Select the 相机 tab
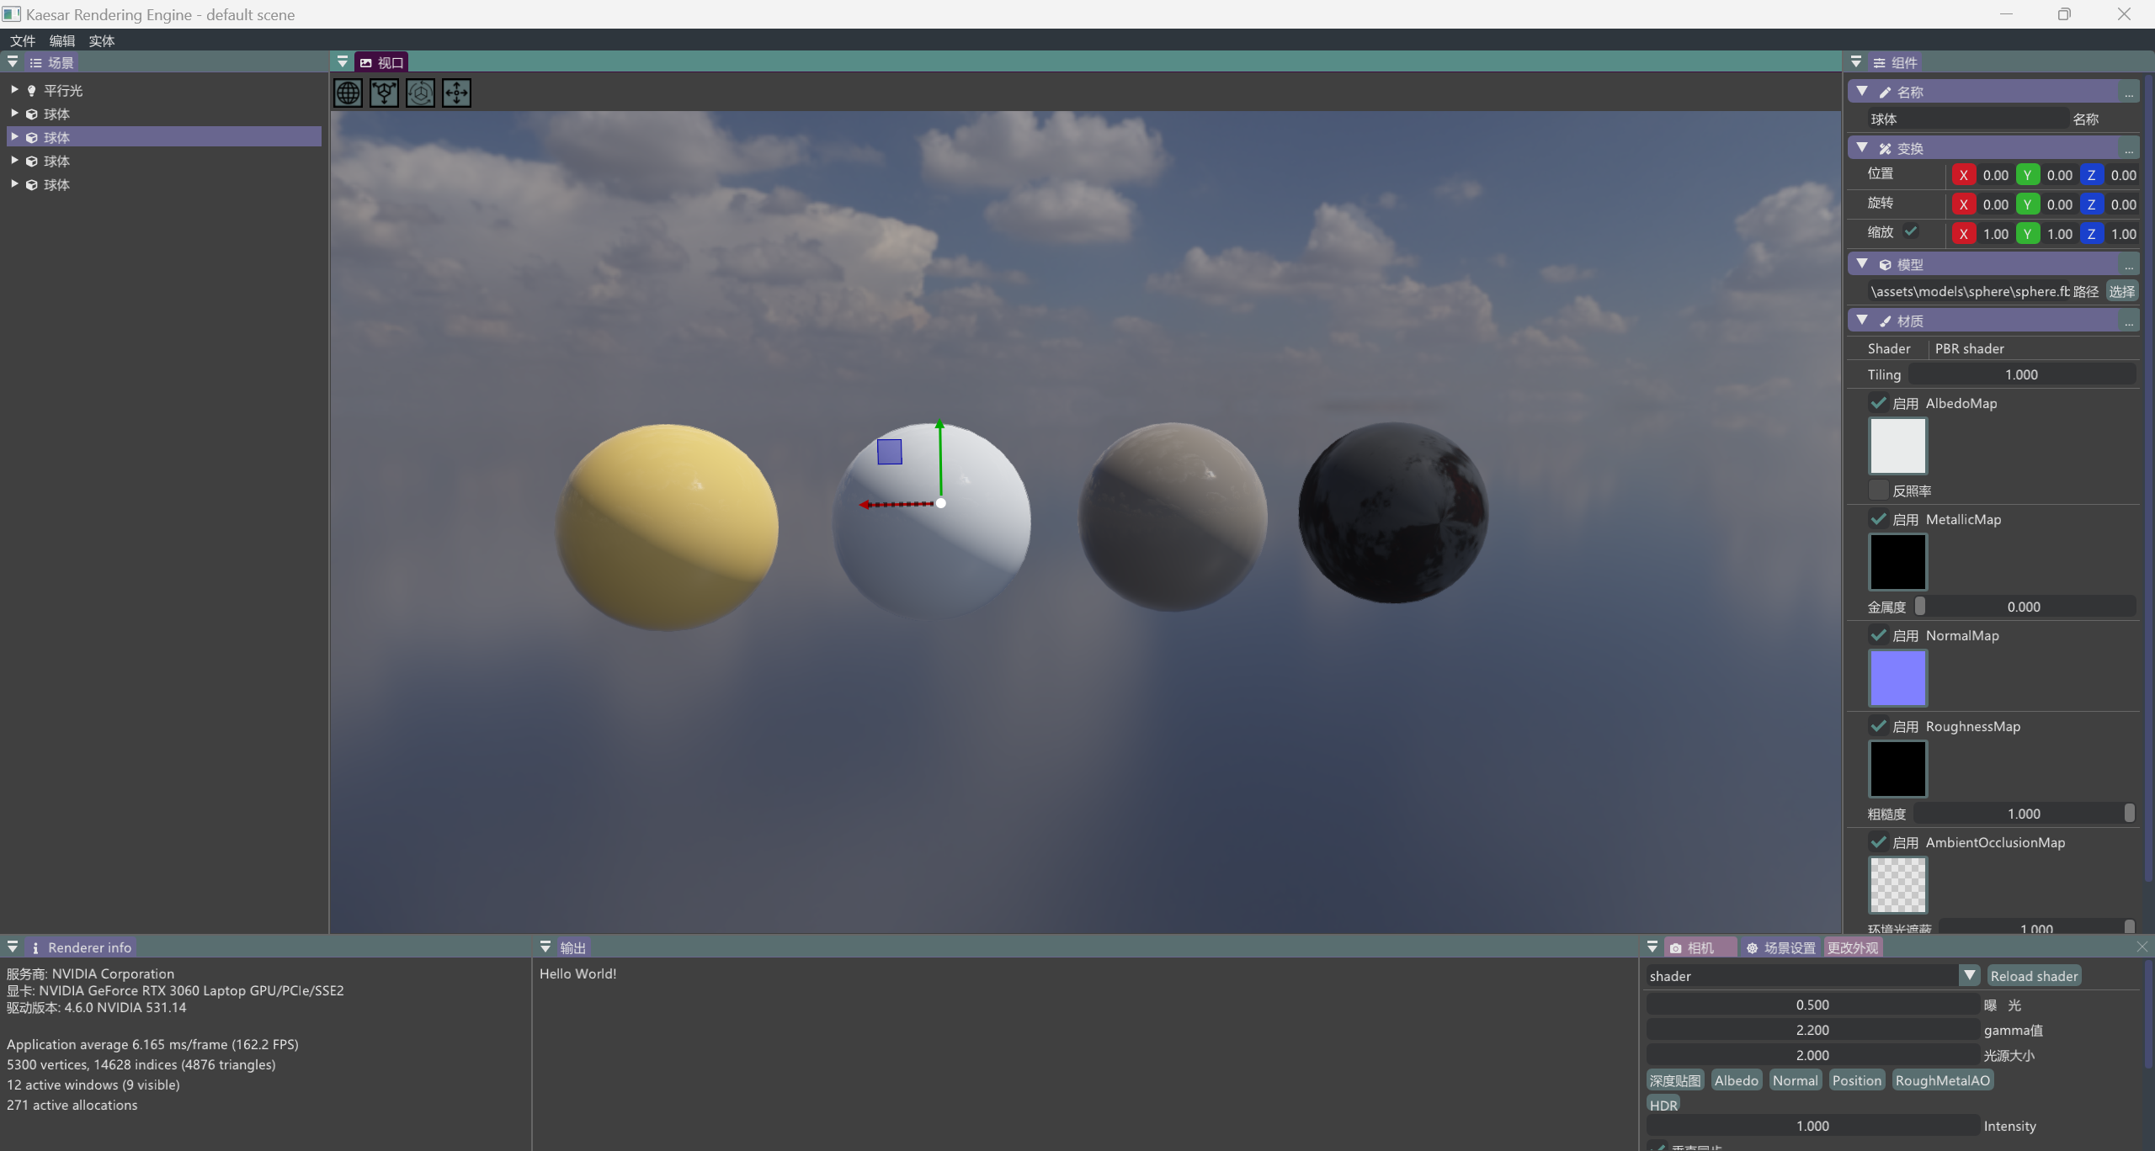This screenshot has width=2155, height=1151. (1700, 947)
